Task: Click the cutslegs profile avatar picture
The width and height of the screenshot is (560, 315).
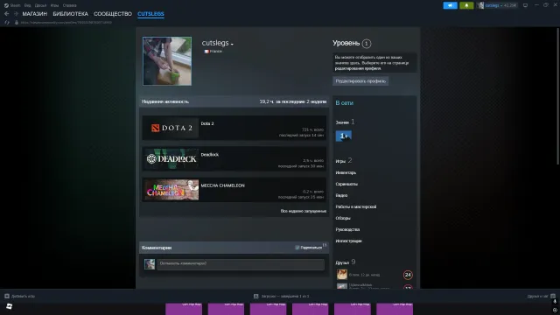Action: click(x=167, y=61)
